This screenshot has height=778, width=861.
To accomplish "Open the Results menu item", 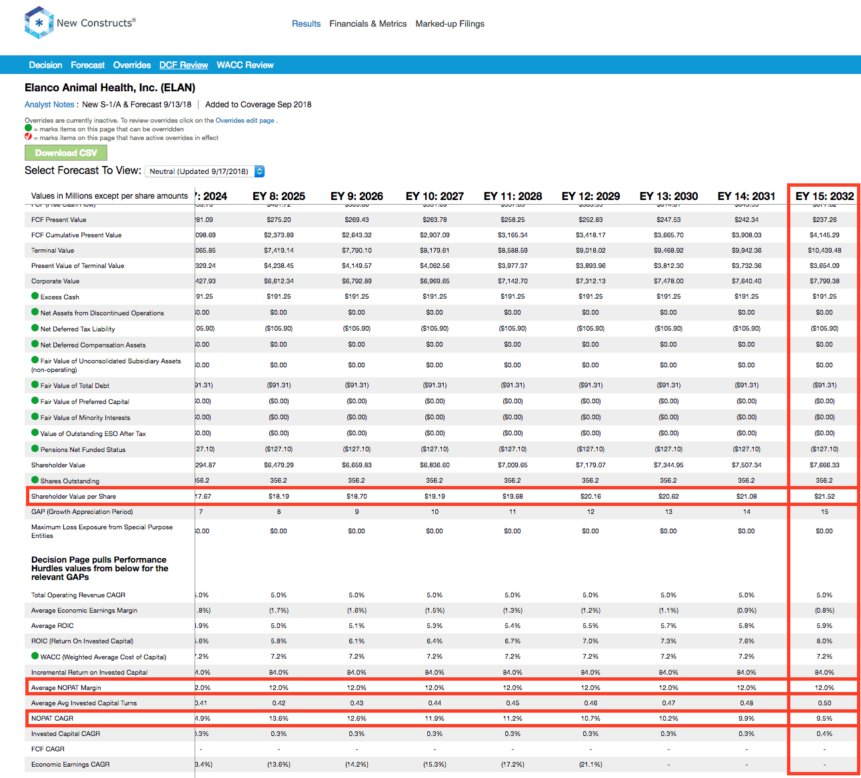I will click(x=307, y=23).
